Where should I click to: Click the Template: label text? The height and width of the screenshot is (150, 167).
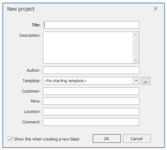(32, 81)
